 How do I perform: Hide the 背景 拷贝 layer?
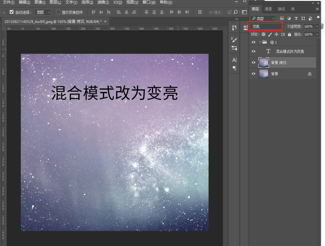point(253,63)
